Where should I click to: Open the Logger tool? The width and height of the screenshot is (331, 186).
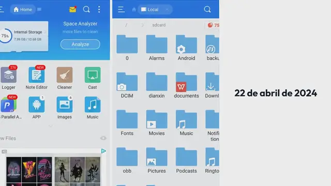pyautogui.click(x=8, y=75)
